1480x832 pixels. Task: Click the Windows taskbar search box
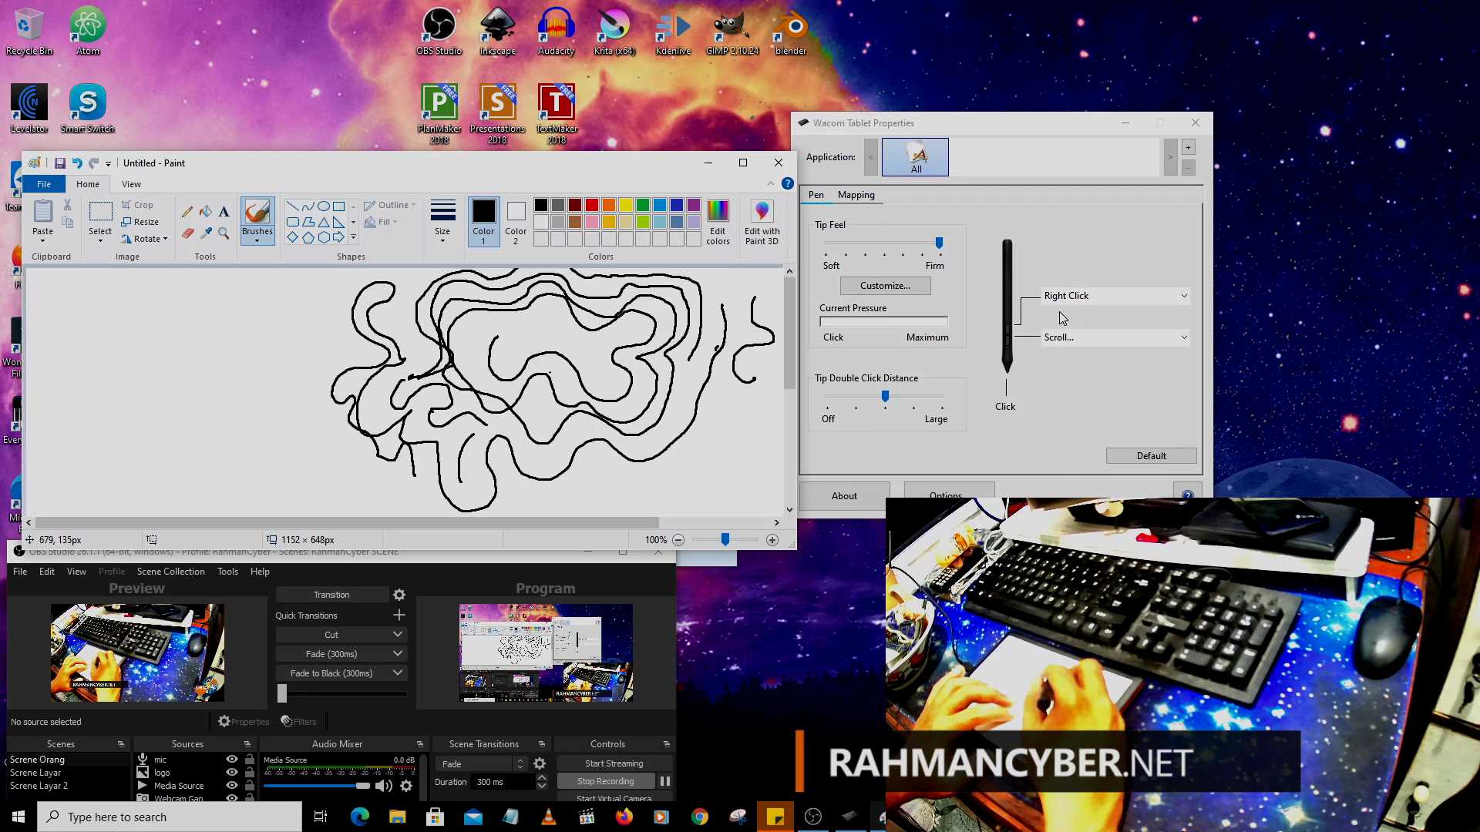click(170, 817)
